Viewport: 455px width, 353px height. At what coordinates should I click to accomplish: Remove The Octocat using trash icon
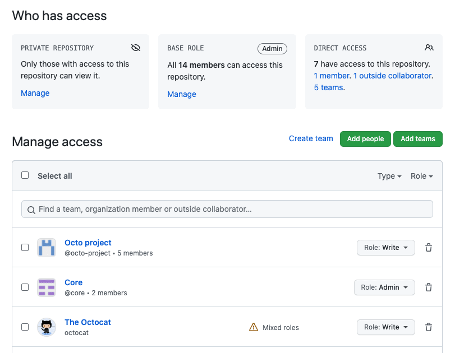tap(429, 327)
